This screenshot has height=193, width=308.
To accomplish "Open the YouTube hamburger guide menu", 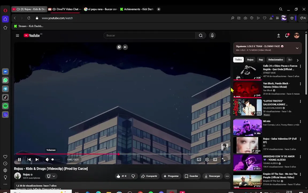I will point(17,35).
